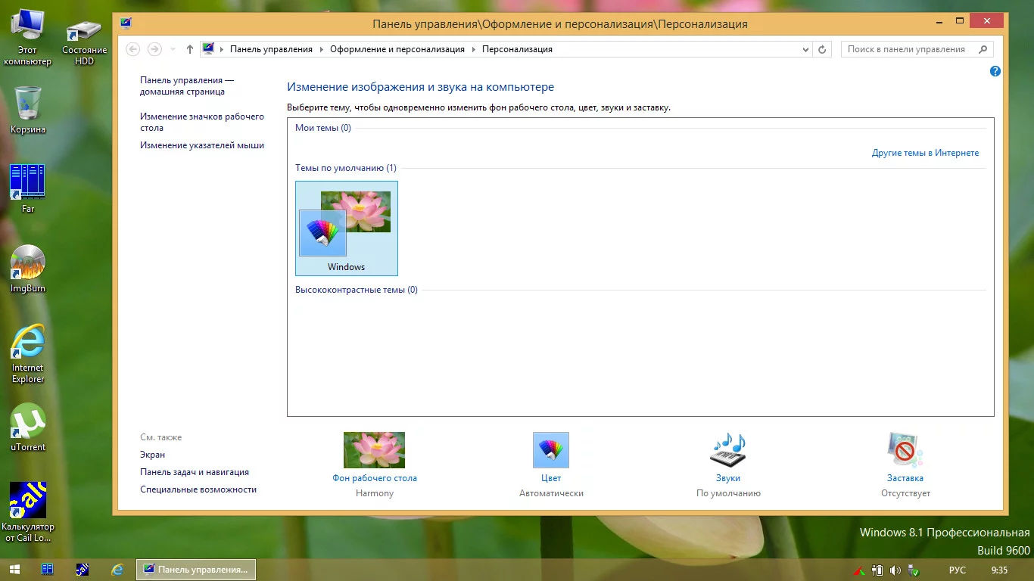
Task: Click the Персонализация breadcrumb
Action: pyautogui.click(x=517, y=49)
